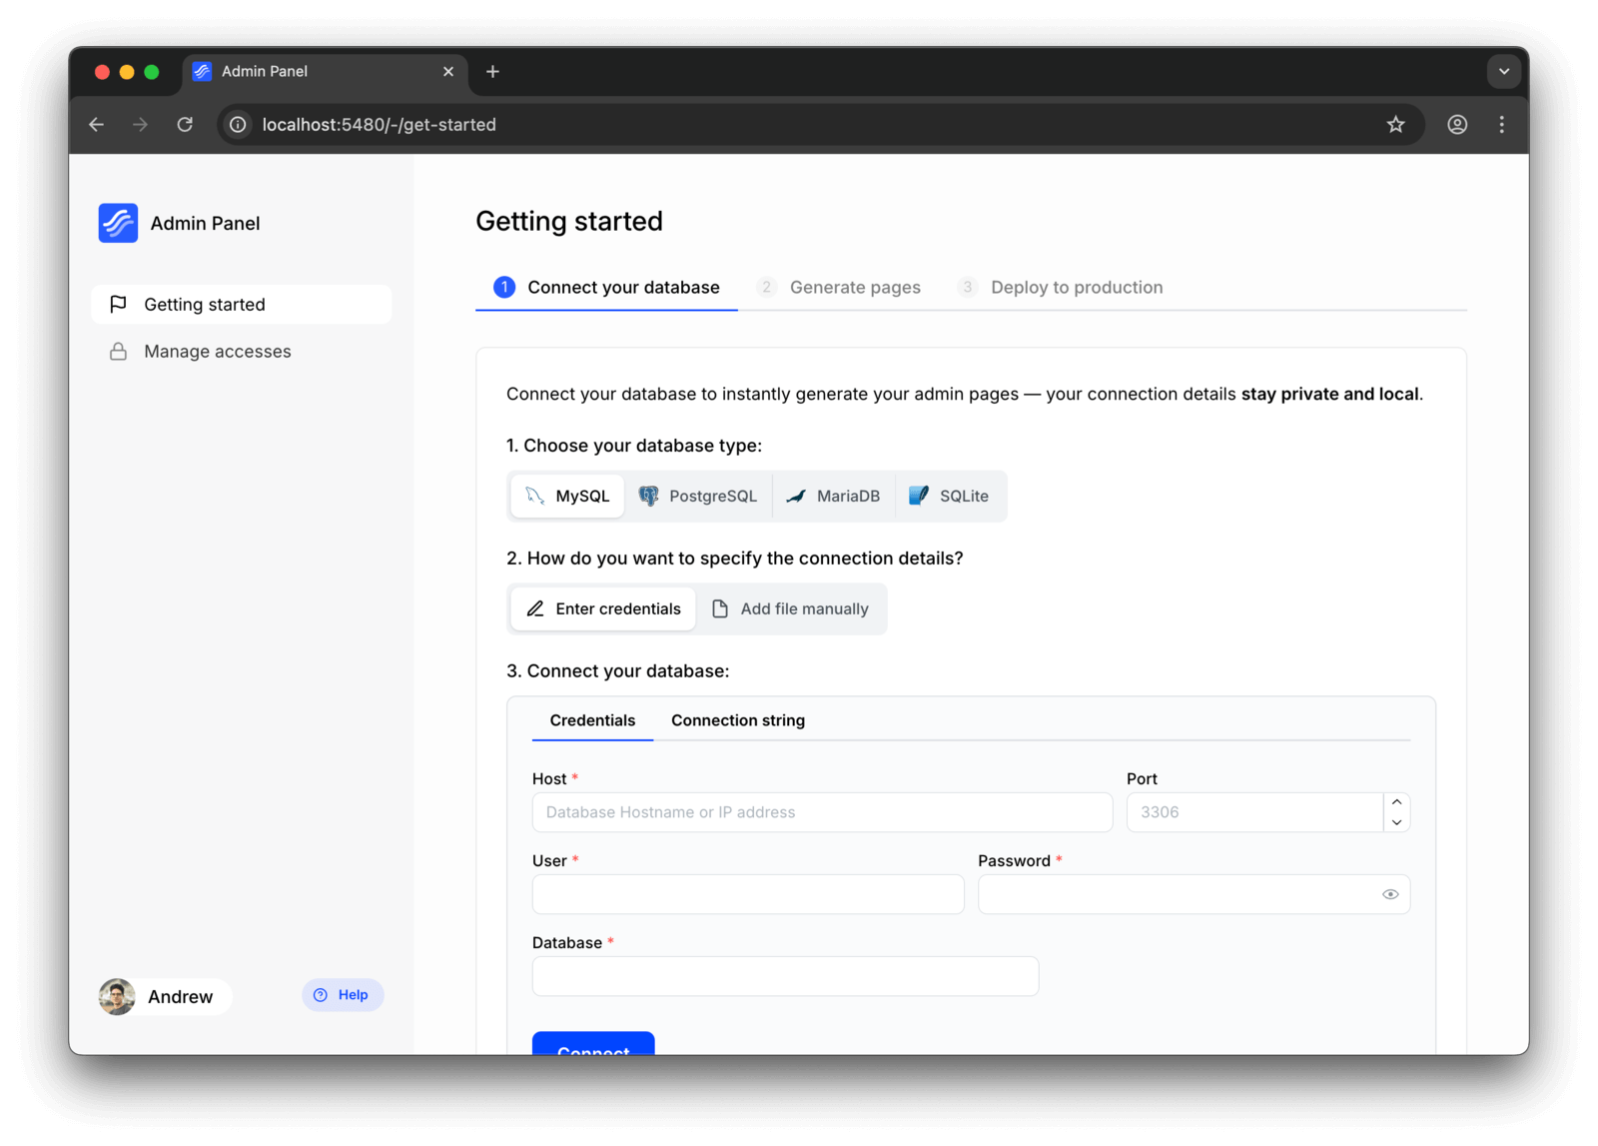Viewport: 1598px width, 1146px height.
Task: Click the PostgreSQL elephant icon
Action: [649, 496]
